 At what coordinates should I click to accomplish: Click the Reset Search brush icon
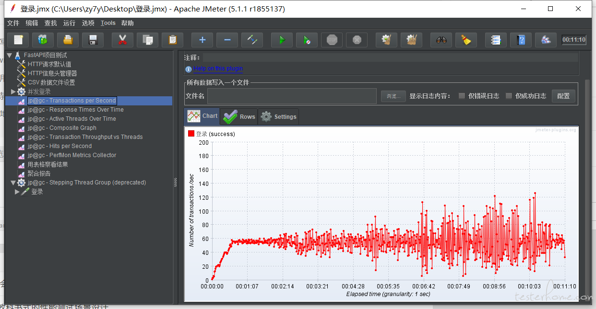click(x=466, y=40)
